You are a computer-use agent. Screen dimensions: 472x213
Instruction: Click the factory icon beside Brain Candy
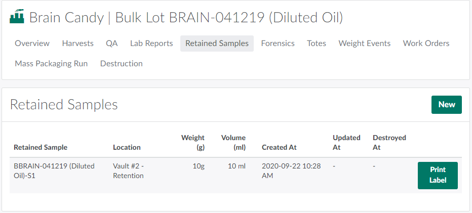(x=17, y=18)
